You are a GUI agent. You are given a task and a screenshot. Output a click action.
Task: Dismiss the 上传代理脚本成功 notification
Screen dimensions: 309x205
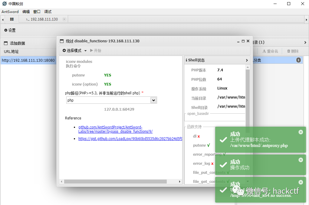(301, 132)
